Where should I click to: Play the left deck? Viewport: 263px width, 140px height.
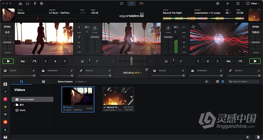point(8,61)
